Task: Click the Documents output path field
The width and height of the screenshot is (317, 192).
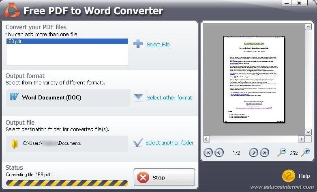Action: [67, 144]
